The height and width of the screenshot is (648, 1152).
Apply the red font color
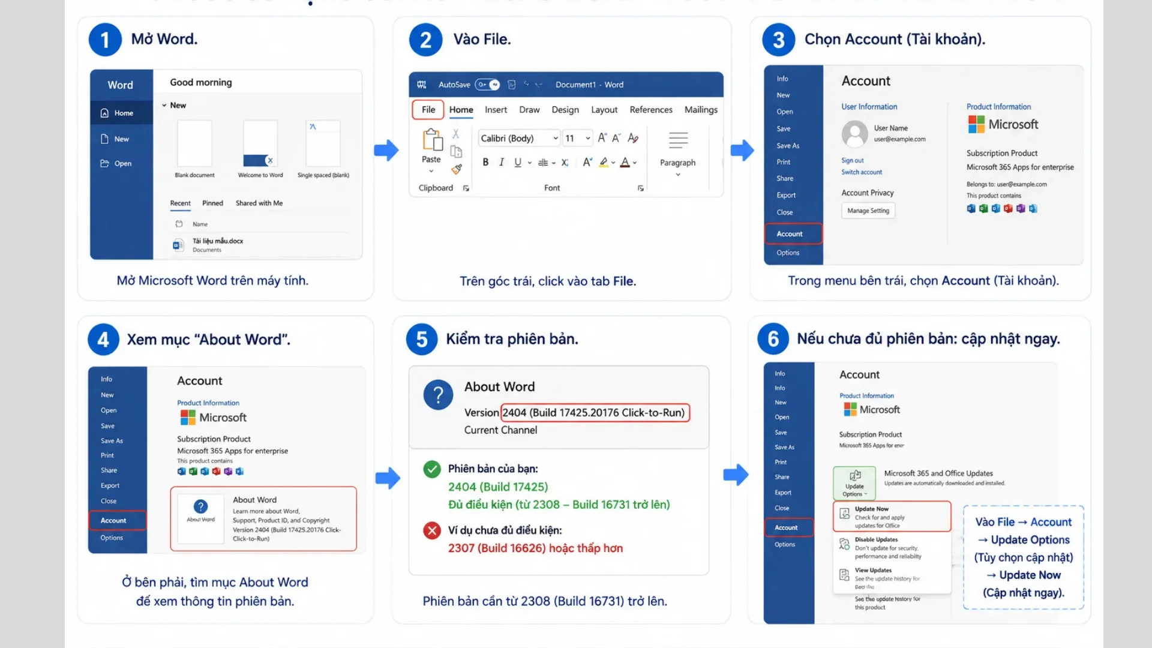[625, 162]
